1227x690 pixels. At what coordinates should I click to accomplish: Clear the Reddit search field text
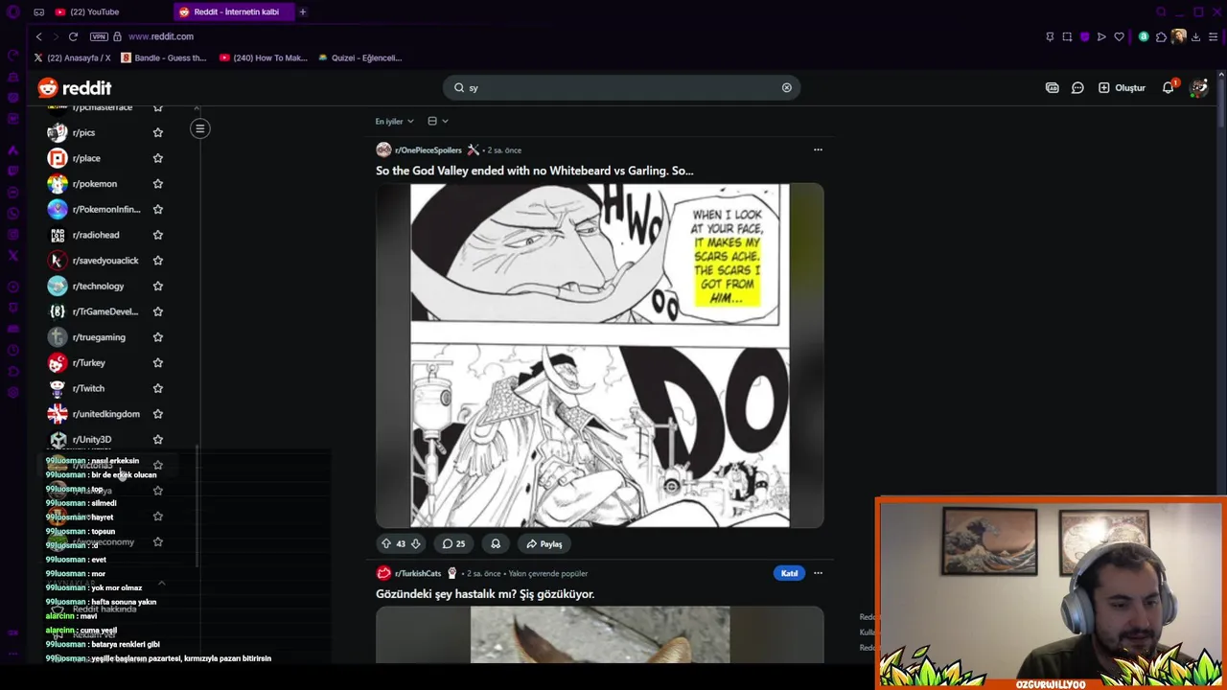786,87
